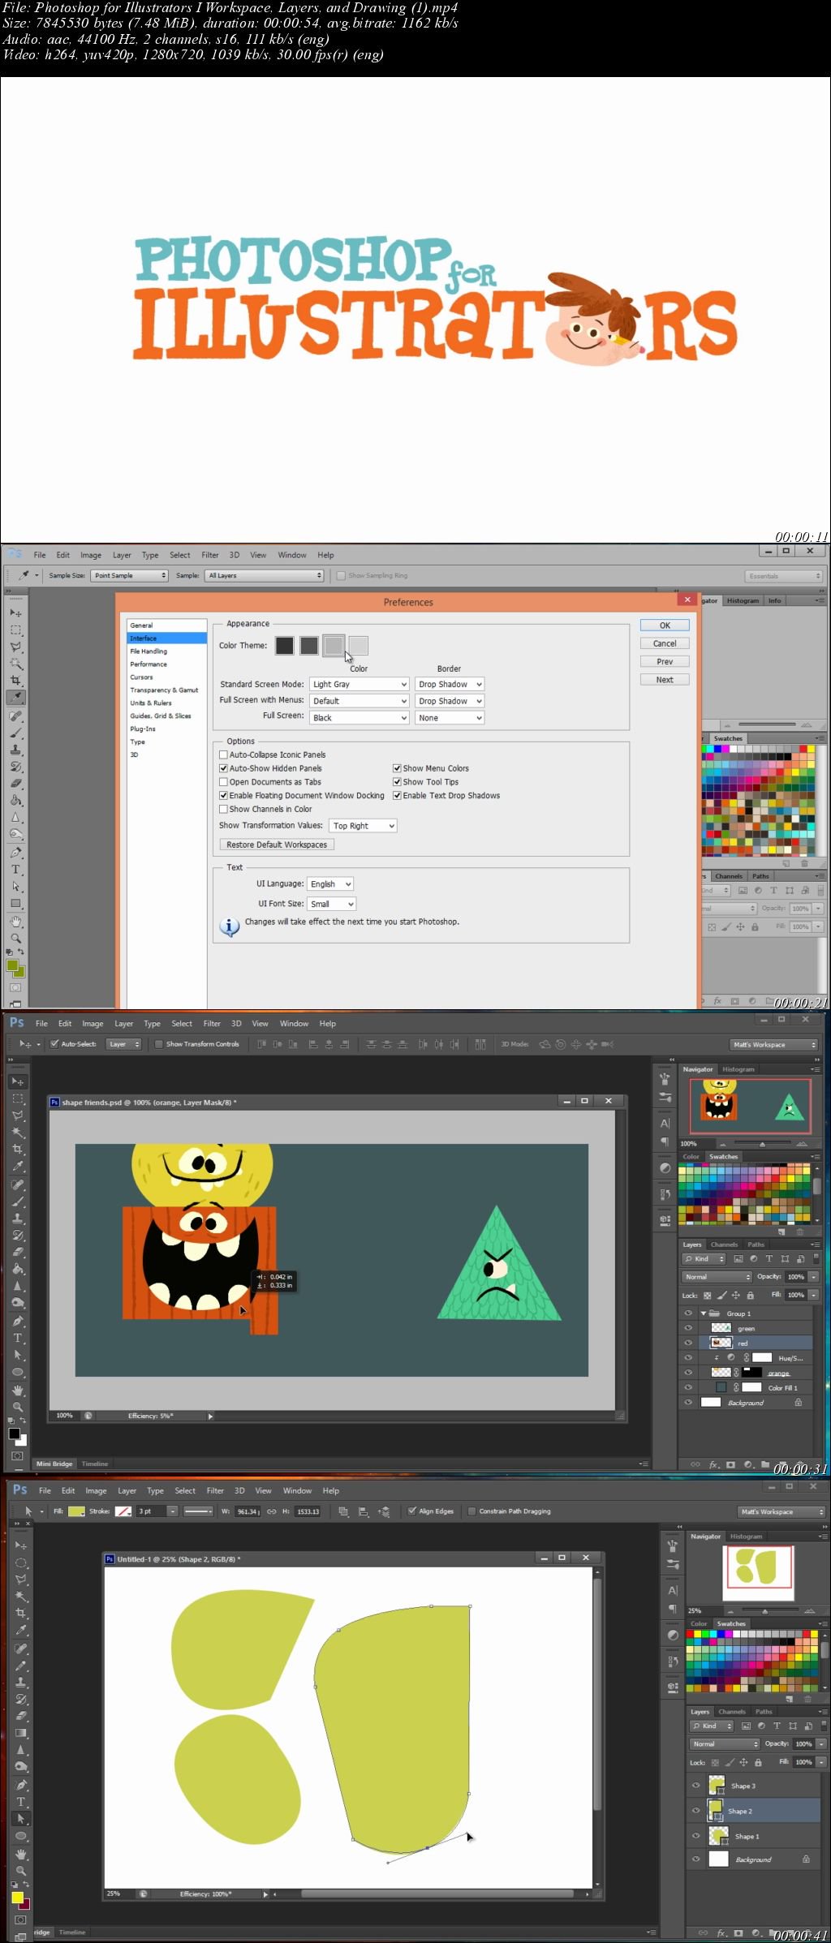Switch to Histogram tab in shape friends window
The height and width of the screenshot is (1943, 831).
click(x=738, y=1069)
